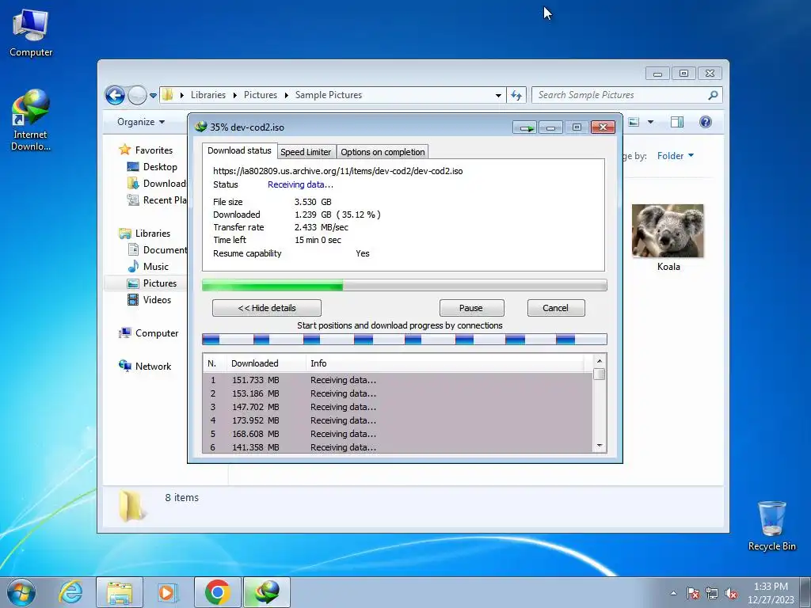Open Music library in navigation pane

point(156,267)
